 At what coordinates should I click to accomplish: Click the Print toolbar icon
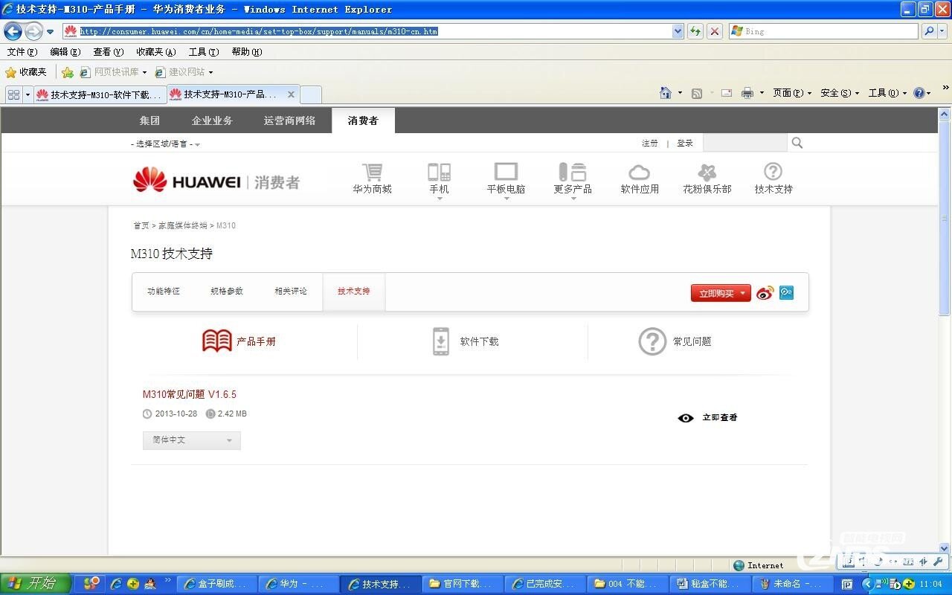[x=747, y=93]
